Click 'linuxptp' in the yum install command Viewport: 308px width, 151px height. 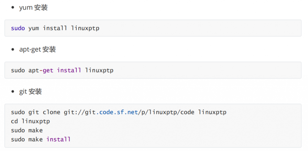tap(85, 28)
